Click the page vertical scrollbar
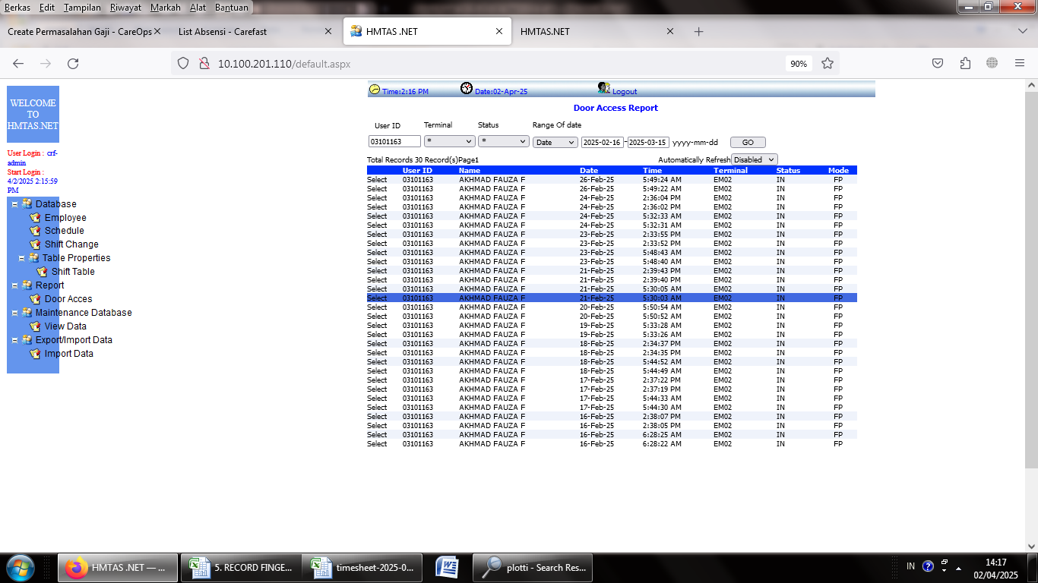Screen dimensions: 1038x583 tap(1031, 281)
